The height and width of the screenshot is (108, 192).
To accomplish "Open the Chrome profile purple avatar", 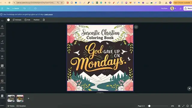I will click(x=170, y=3).
